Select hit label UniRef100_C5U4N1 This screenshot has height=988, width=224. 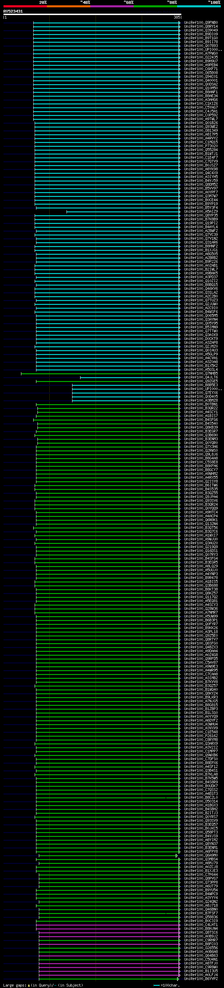pyautogui.click(x=201, y=960)
